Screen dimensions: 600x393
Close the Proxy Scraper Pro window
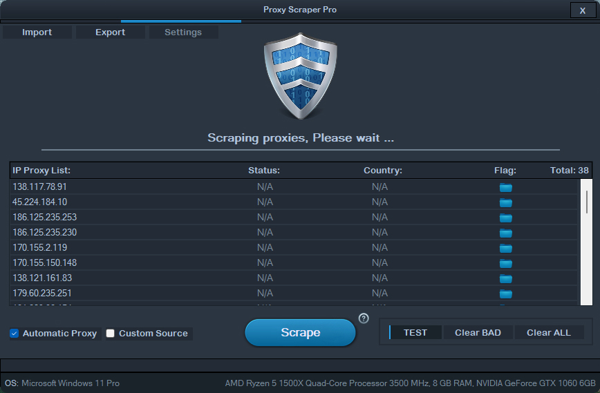coord(583,10)
